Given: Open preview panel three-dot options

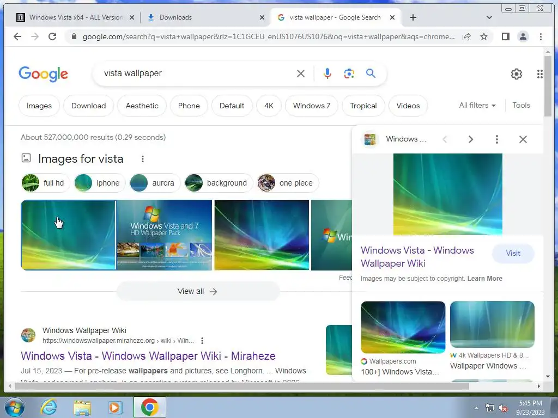Looking at the screenshot, I should tap(497, 139).
